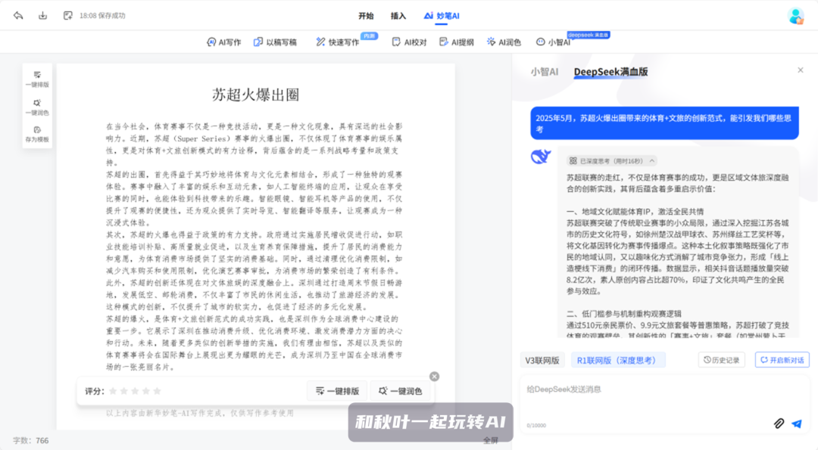Click the save status icon beside 18:08

click(68, 16)
